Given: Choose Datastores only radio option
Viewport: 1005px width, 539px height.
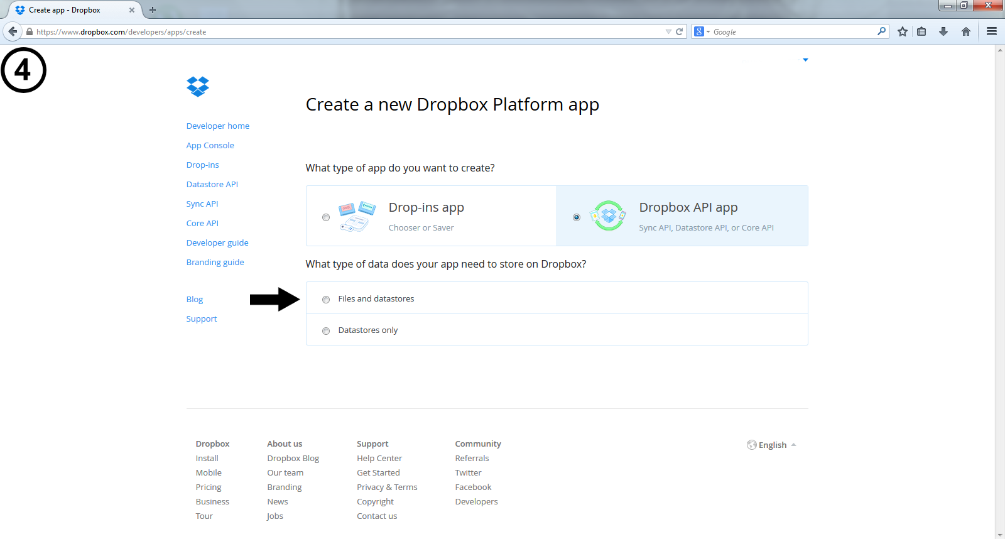Looking at the screenshot, I should [x=326, y=331].
